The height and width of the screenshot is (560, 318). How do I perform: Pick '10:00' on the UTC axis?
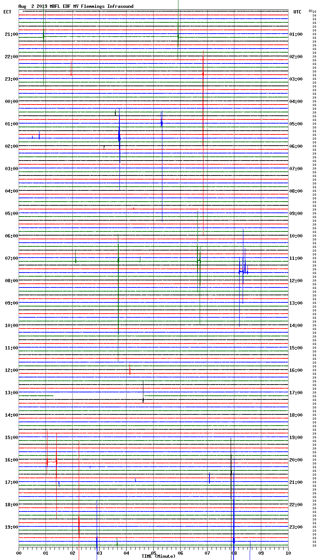296,236
